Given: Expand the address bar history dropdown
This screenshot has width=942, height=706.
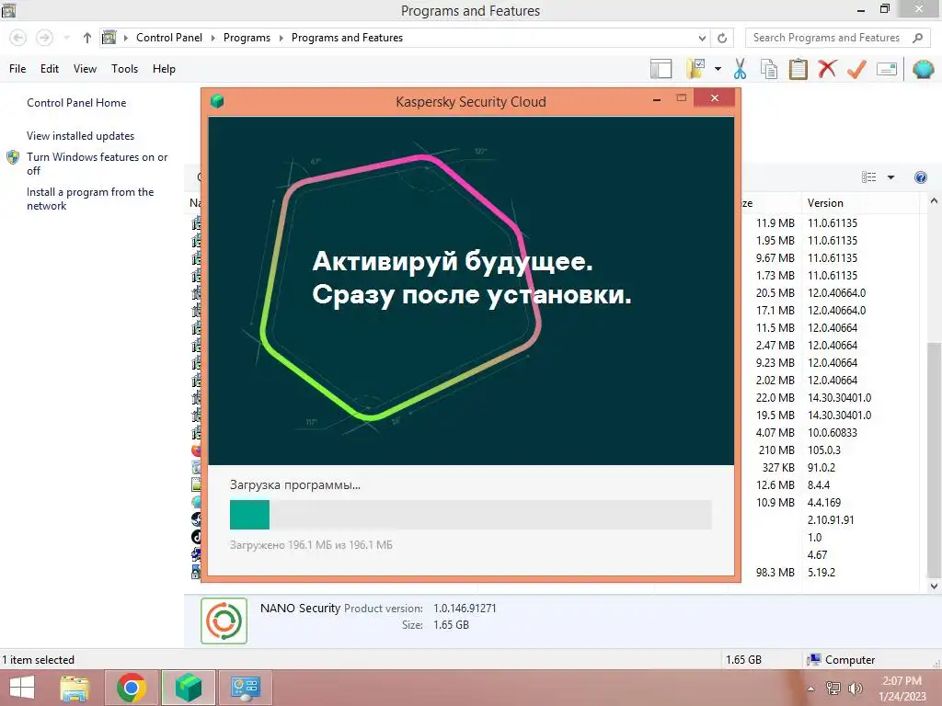Looking at the screenshot, I should coord(702,38).
